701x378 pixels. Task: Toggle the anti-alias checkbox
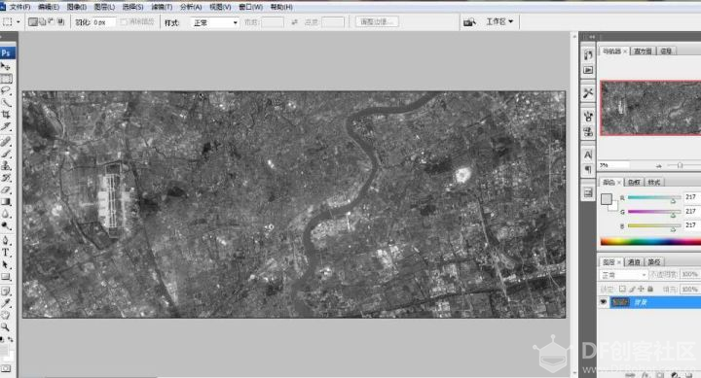pyautogui.click(x=124, y=21)
